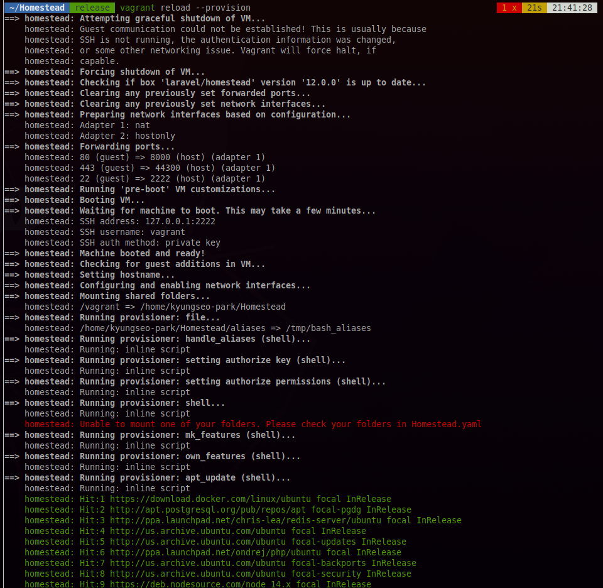Viewport: 603px width, 588px height.
Task: Click the 'Forcing shutdown of VM...' line
Action: point(105,72)
